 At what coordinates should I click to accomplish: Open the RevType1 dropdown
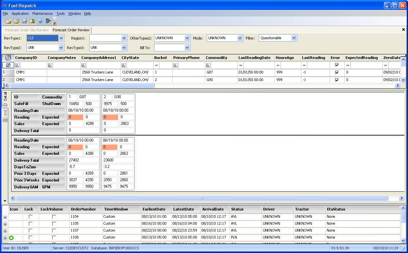61,38
